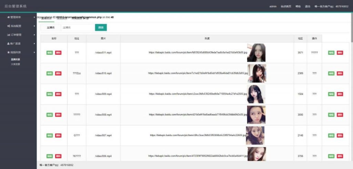Toggle the 视频列表 submenu arrow
This screenshot has height=169, width=353.
click(x=34, y=52)
